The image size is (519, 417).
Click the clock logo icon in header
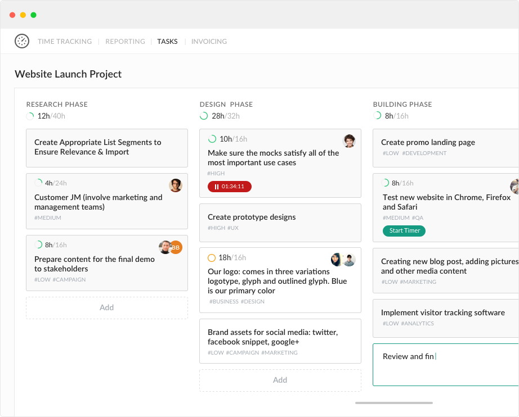(x=22, y=41)
